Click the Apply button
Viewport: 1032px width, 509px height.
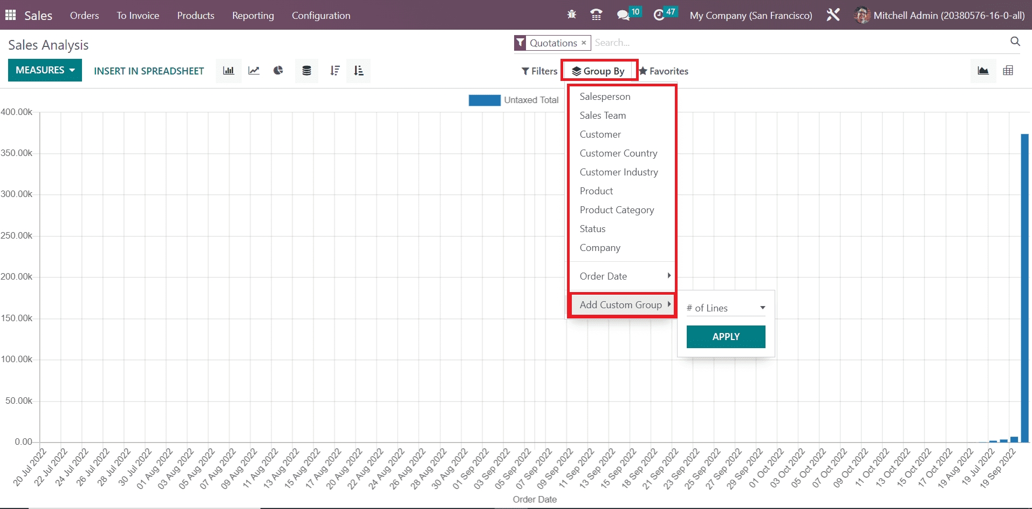point(726,337)
